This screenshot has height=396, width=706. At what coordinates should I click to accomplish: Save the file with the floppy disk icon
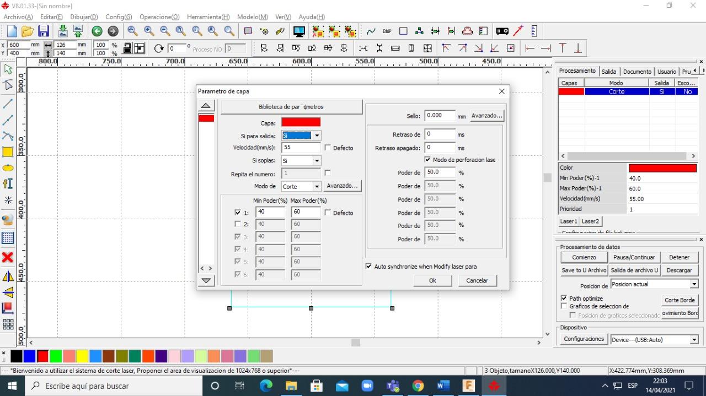click(44, 31)
